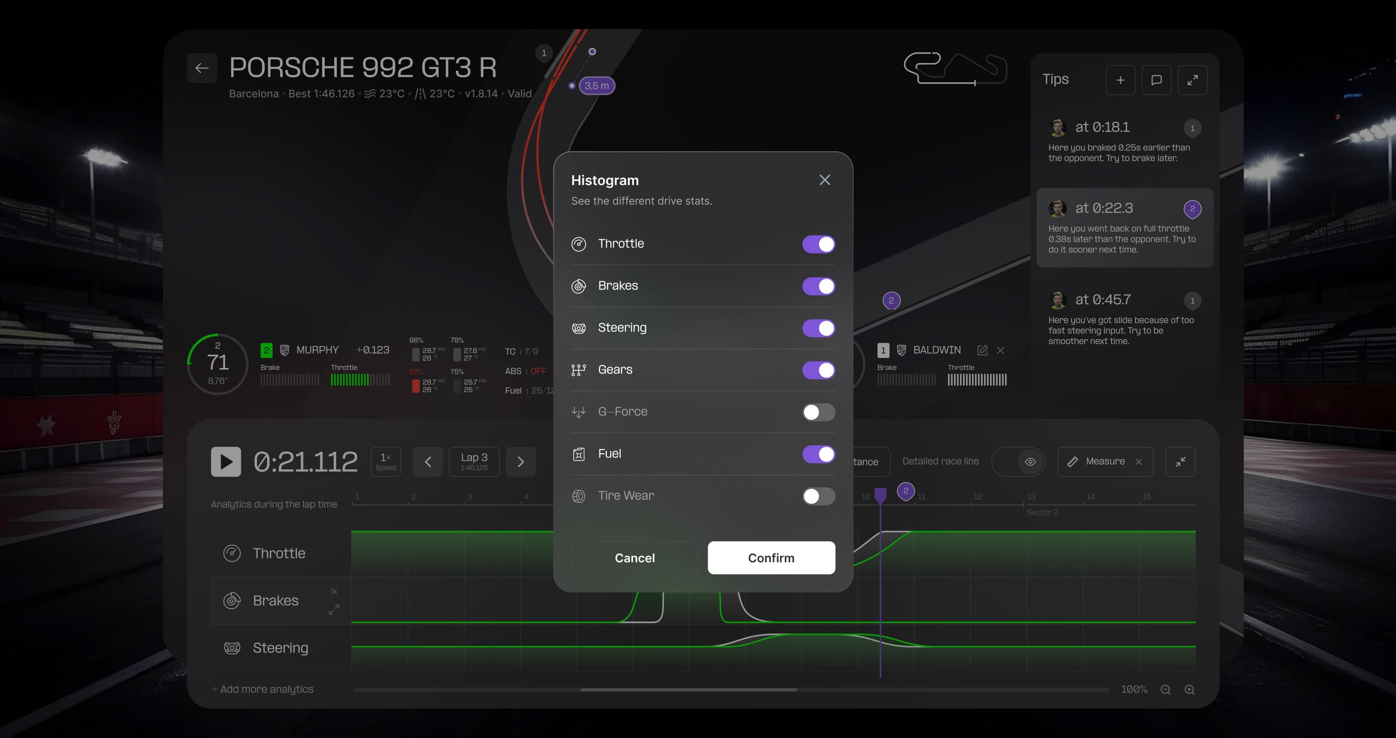Click the TC 7/9 status
The height and width of the screenshot is (738, 1396).
point(521,352)
